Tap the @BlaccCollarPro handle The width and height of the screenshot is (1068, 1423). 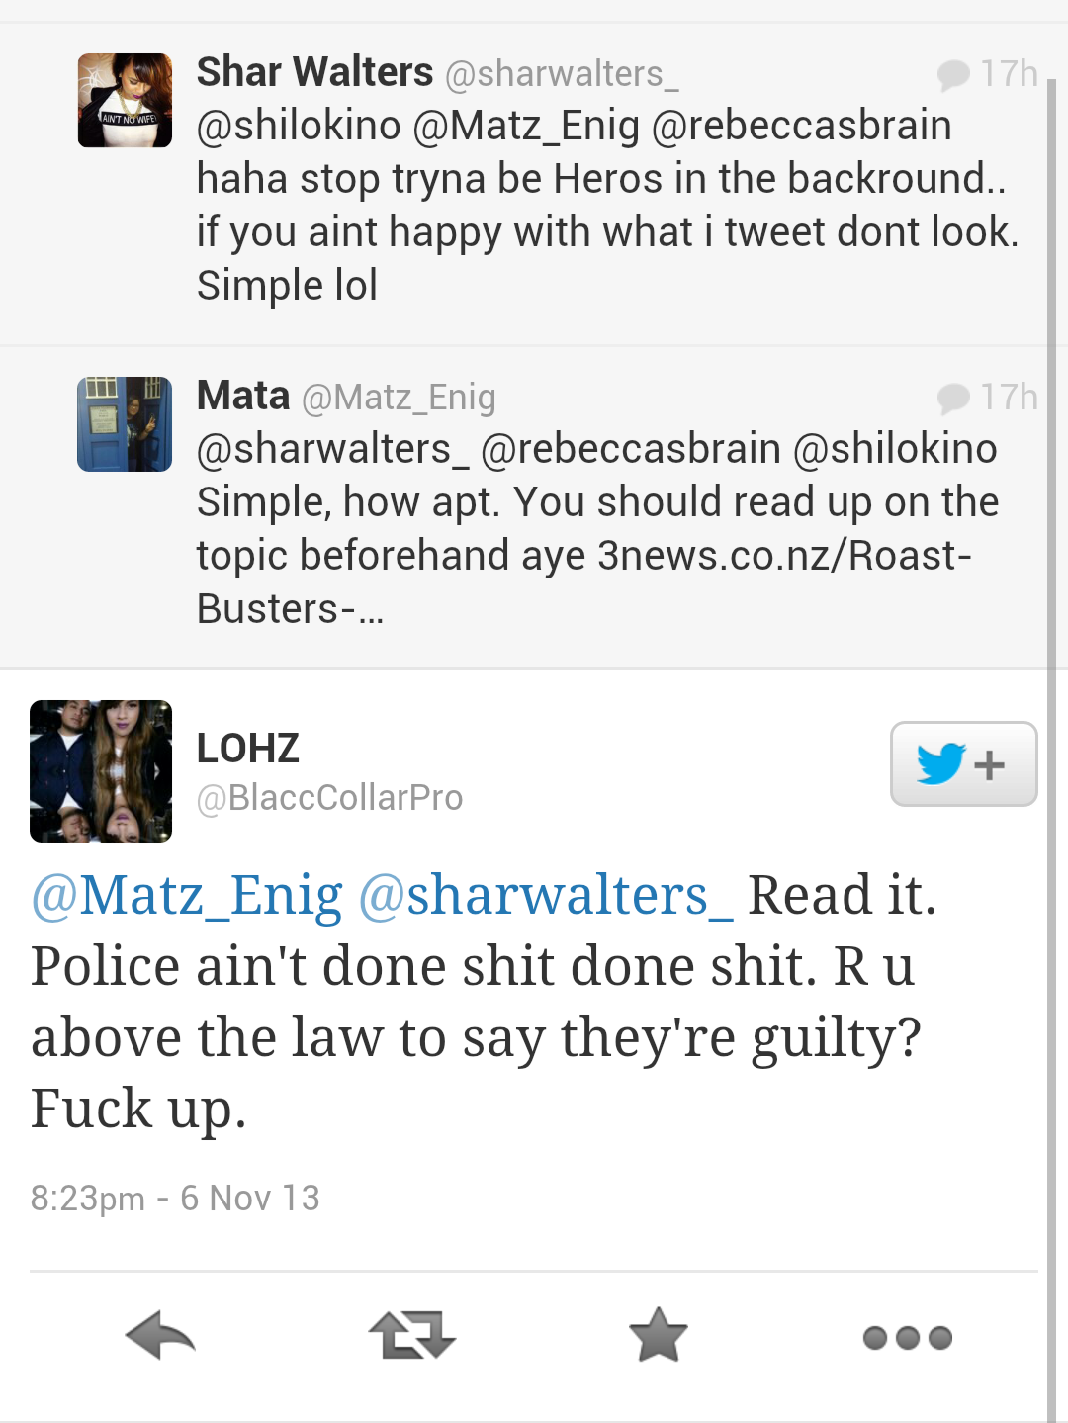click(330, 798)
